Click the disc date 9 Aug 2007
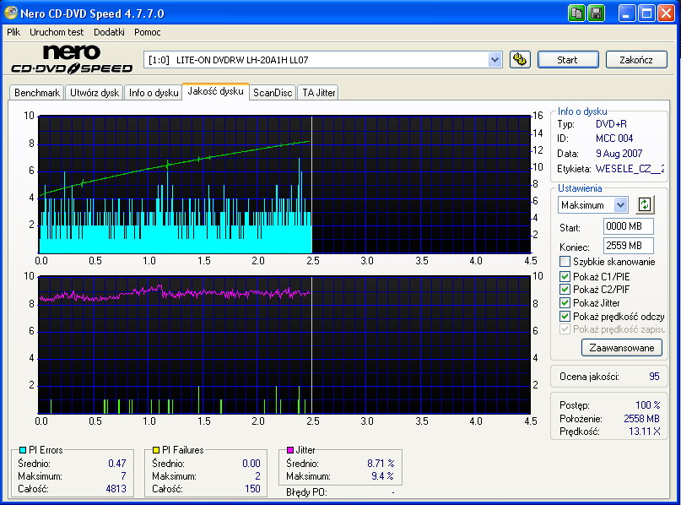Viewport: 681px width, 505px height. (619, 154)
